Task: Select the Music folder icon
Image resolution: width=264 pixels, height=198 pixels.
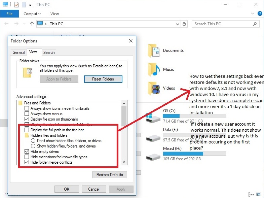Action: (x=154, y=69)
